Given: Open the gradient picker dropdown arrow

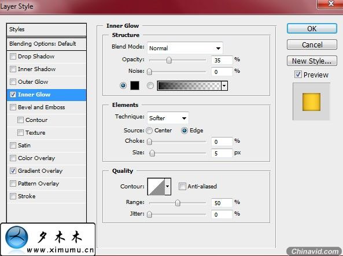Looking at the screenshot, I should tap(224, 86).
